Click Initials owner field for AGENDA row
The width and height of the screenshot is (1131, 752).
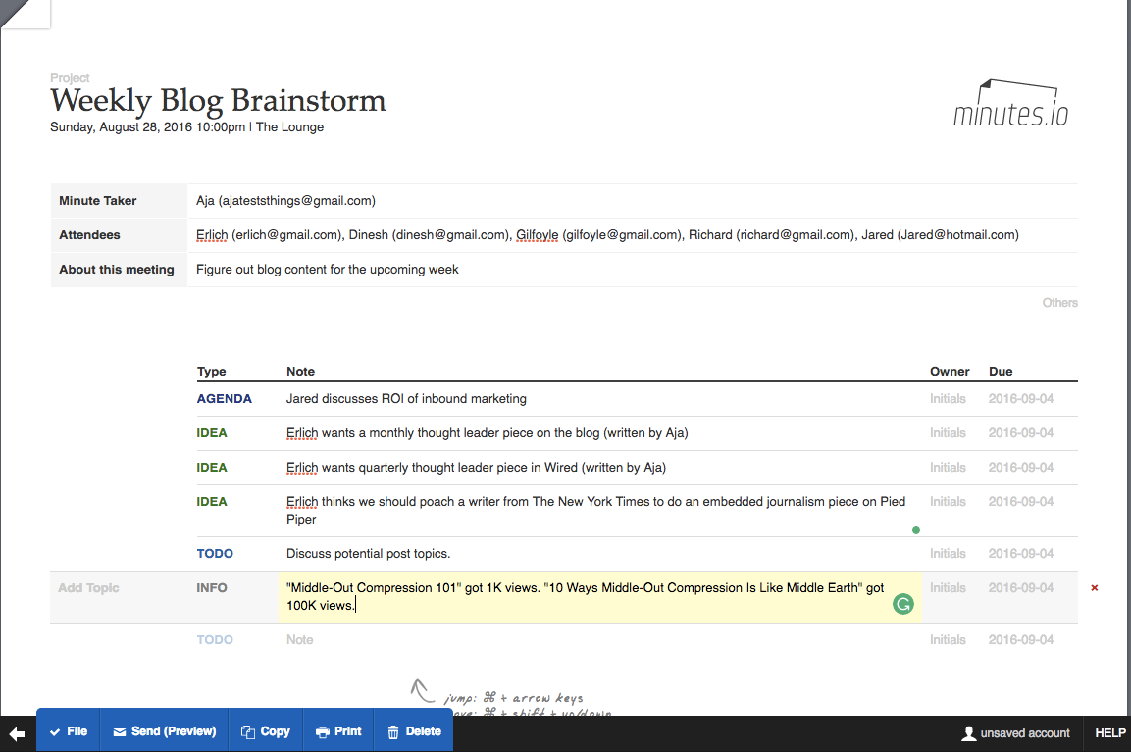click(x=948, y=399)
